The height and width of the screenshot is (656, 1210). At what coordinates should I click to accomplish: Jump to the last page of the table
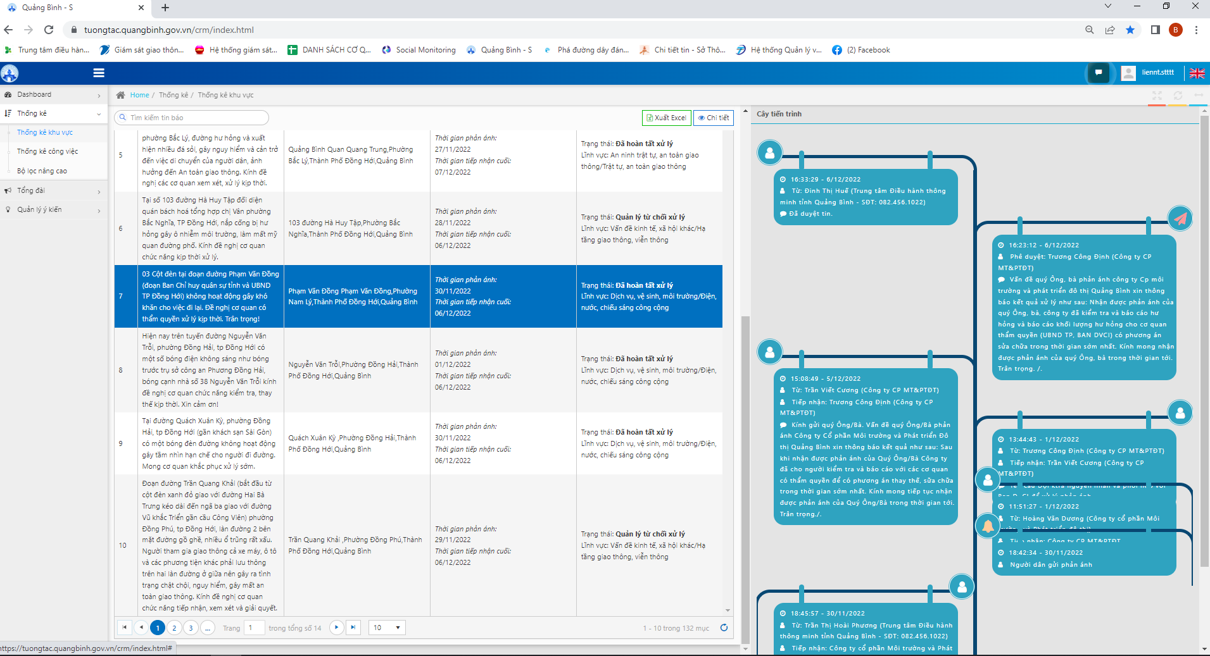[x=353, y=628]
